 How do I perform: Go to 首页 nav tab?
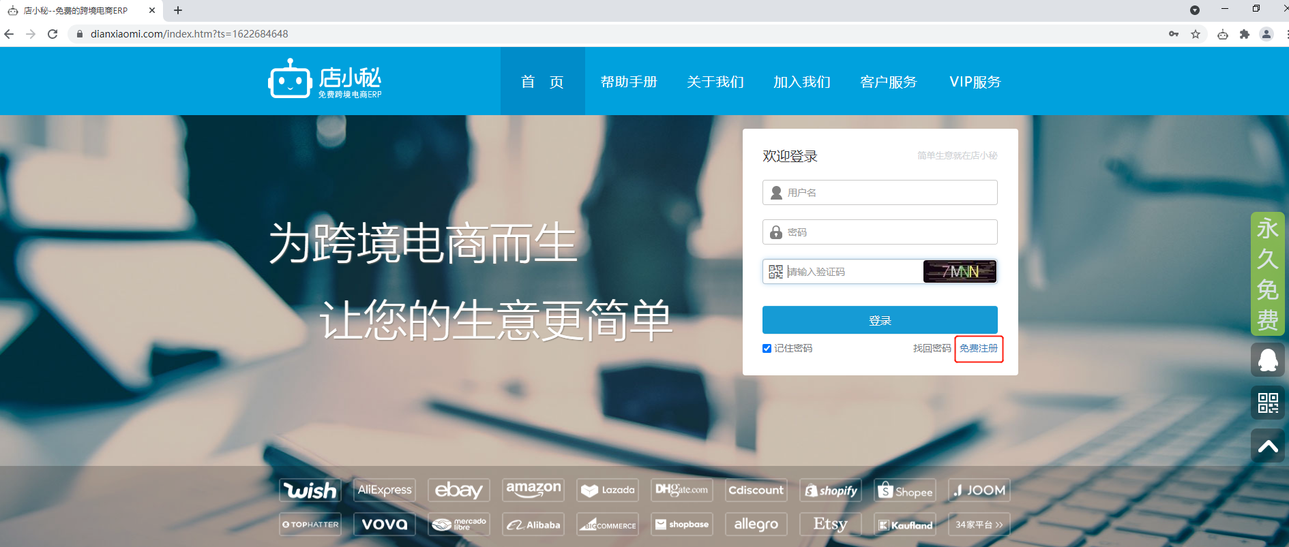tap(543, 82)
